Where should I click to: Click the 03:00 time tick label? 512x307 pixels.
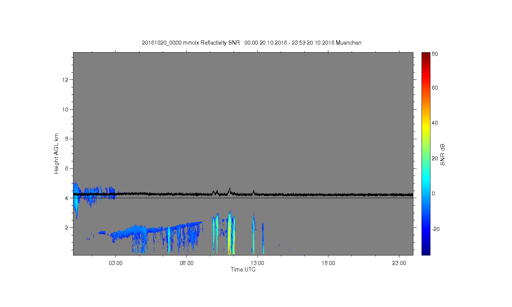(115, 263)
